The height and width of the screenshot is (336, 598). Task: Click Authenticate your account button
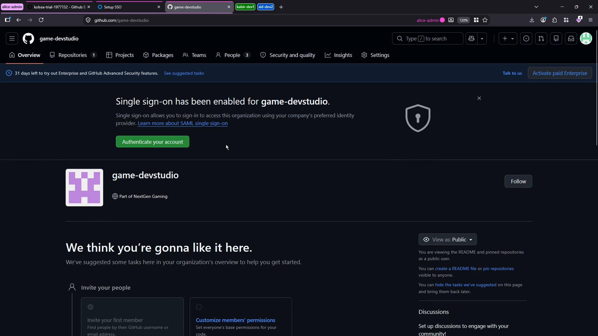(x=152, y=142)
